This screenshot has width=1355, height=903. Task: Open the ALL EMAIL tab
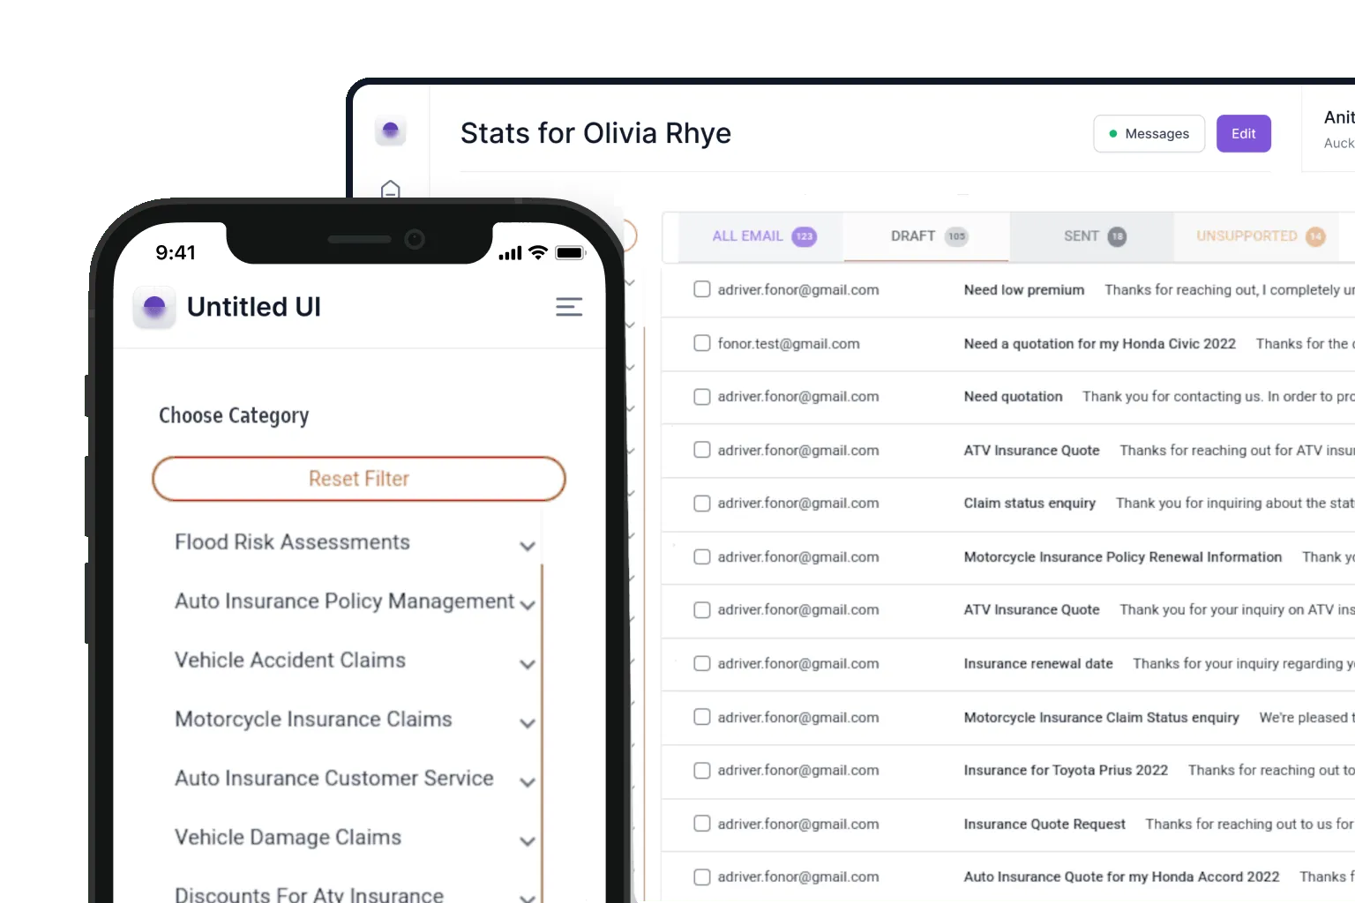762,236
